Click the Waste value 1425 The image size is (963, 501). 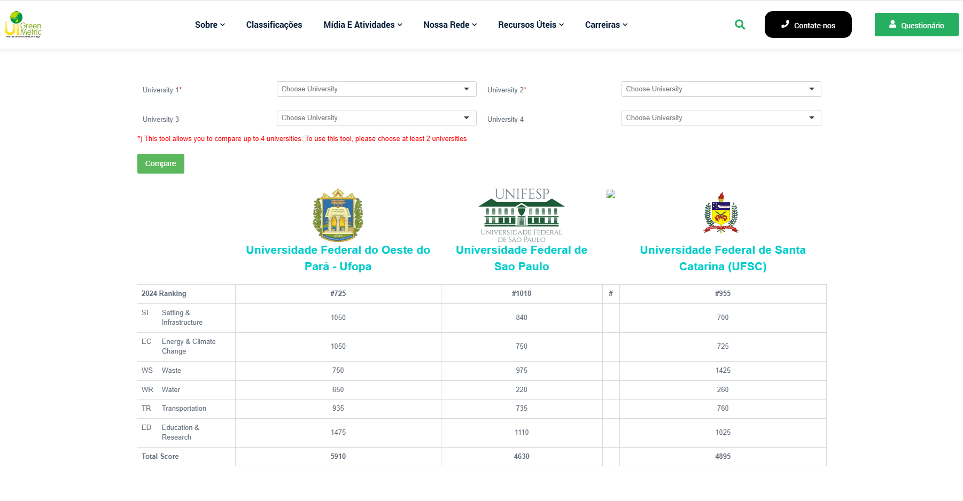723,371
